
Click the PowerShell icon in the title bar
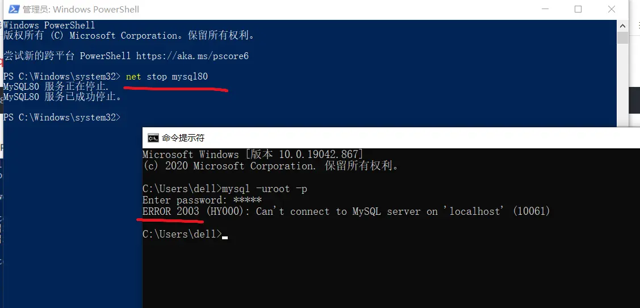tap(11, 10)
